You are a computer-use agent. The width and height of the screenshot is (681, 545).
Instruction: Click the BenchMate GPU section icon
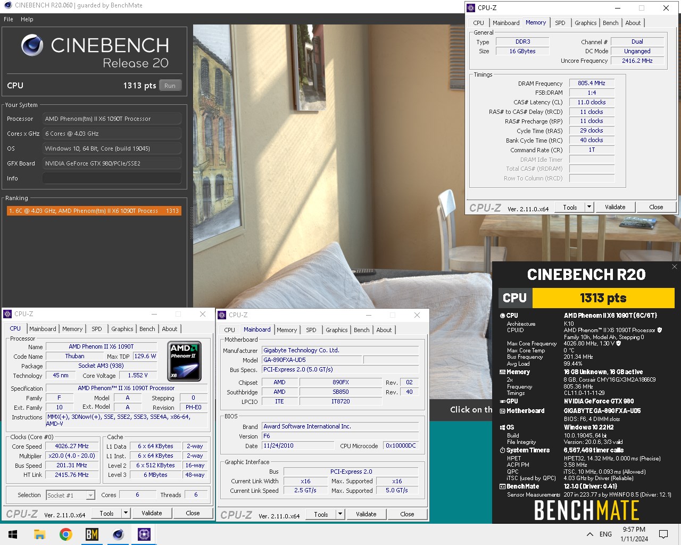(x=503, y=401)
